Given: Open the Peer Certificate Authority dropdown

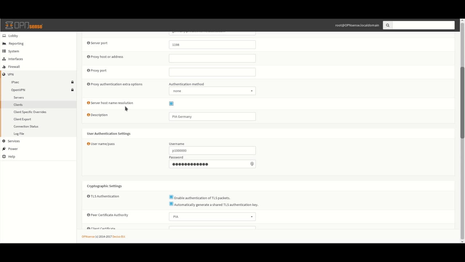Looking at the screenshot, I should [x=212, y=217].
